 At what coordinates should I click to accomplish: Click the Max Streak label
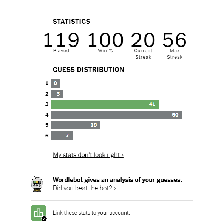pos(175,54)
